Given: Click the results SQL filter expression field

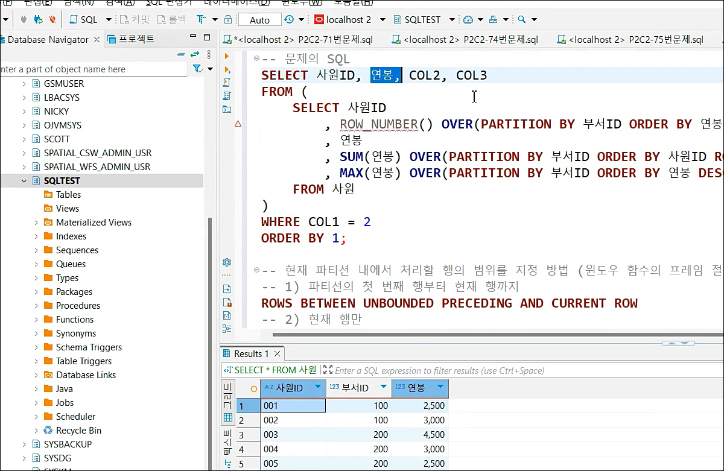Looking at the screenshot, I should pos(483,370).
